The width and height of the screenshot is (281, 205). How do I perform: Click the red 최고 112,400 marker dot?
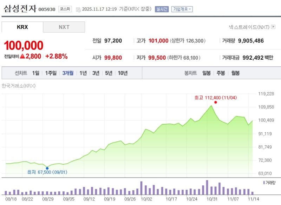point(216,102)
